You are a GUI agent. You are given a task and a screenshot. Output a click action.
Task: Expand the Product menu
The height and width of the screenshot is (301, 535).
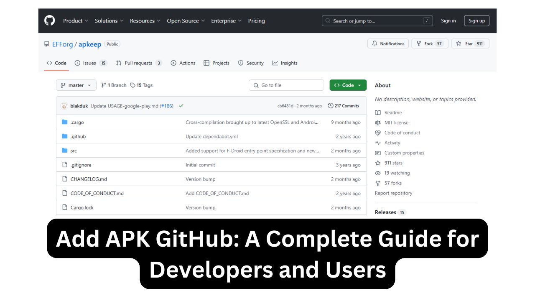(x=76, y=20)
